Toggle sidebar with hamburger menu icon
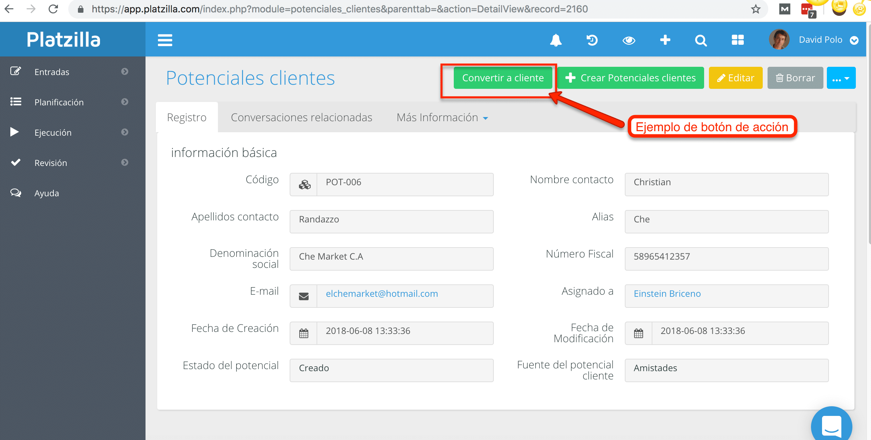The image size is (871, 440). point(165,40)
